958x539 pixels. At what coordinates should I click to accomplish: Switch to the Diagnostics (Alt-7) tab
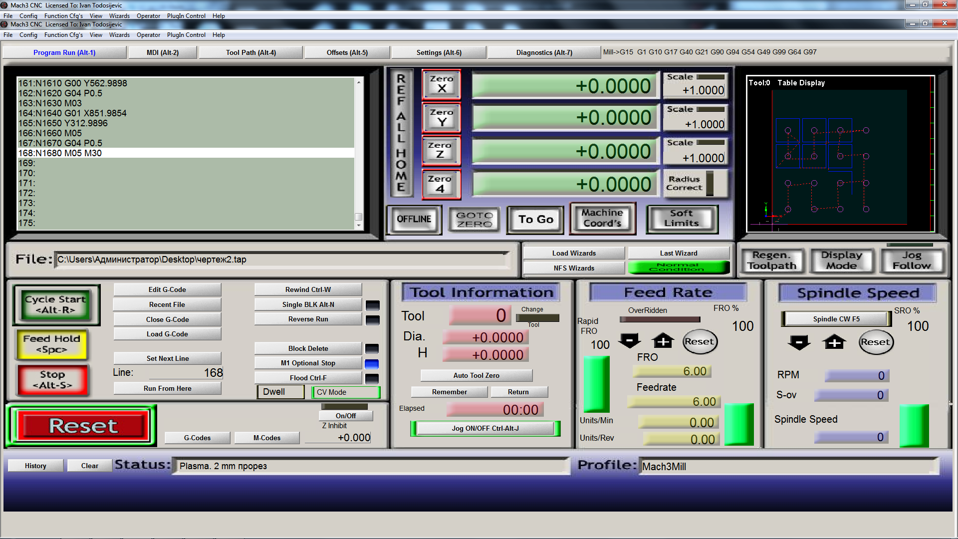pos(544,52)
